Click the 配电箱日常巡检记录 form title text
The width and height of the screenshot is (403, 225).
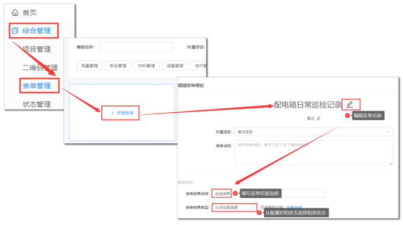click(308, 105)
